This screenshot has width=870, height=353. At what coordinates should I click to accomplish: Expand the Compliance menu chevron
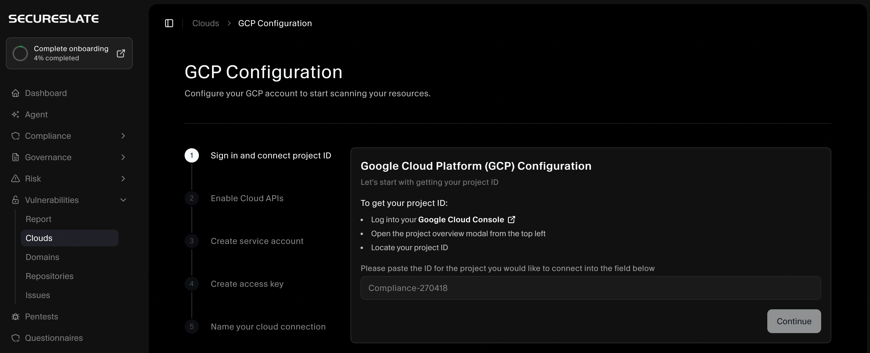pyautogui.click(x=123, y=136)
